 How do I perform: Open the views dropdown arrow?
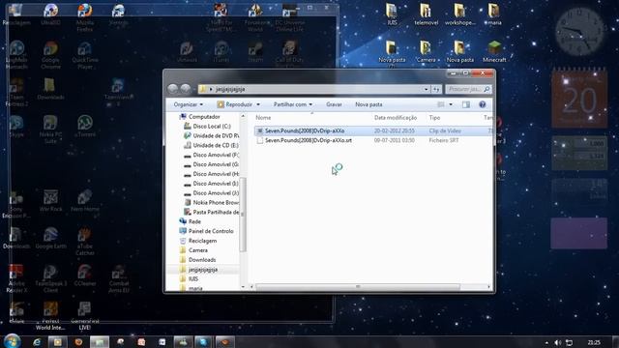pos(451,104)
